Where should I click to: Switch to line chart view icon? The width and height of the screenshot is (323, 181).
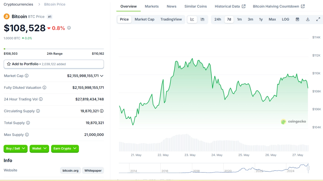point(192,19)
